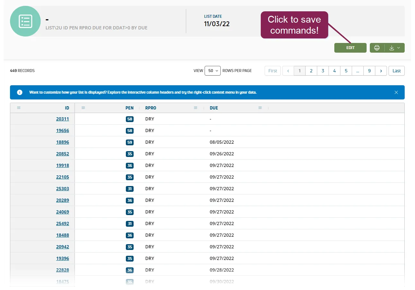This screenshot has width=415, height=290.
Task: Open record 18896
Action: (x=63, y=142)
